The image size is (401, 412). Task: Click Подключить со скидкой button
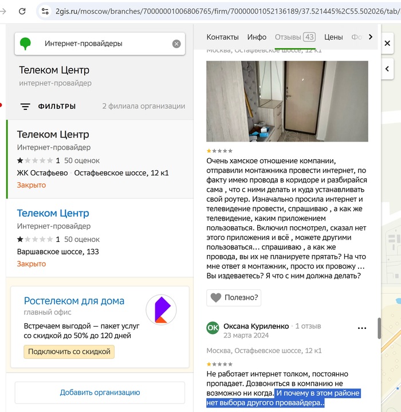(69, 351)
